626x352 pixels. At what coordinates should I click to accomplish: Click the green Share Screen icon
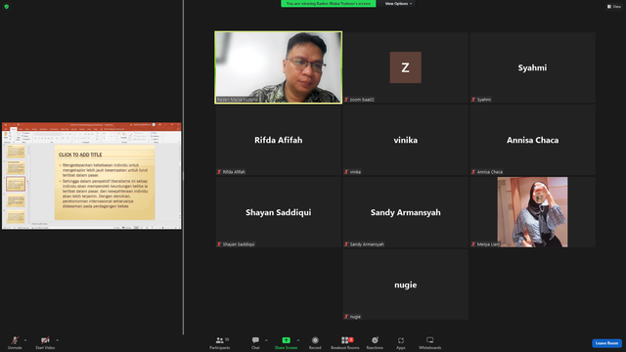(x=286, y=340)
